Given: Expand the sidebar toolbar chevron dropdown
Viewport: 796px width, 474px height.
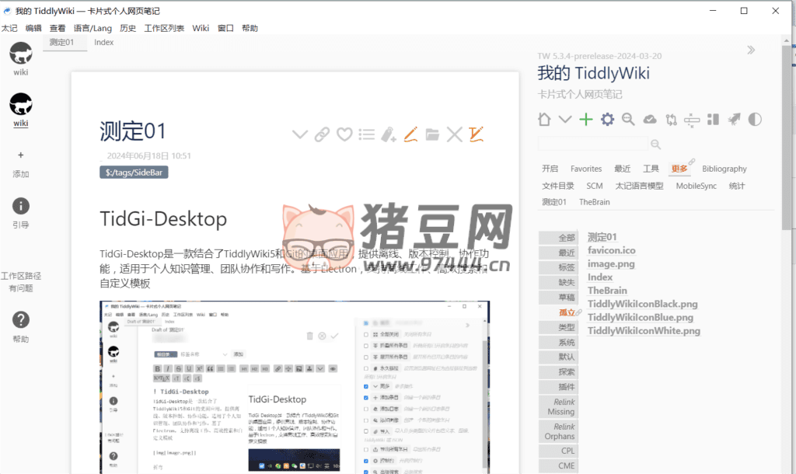Looking at the screenshot, I should coord(565,120).
